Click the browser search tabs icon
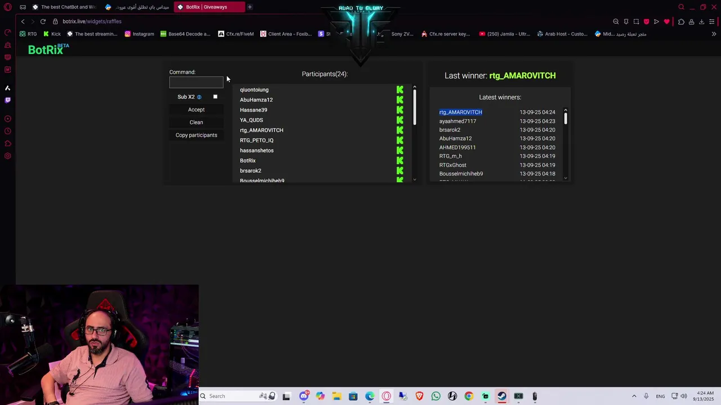 click(x=681, y=7)
